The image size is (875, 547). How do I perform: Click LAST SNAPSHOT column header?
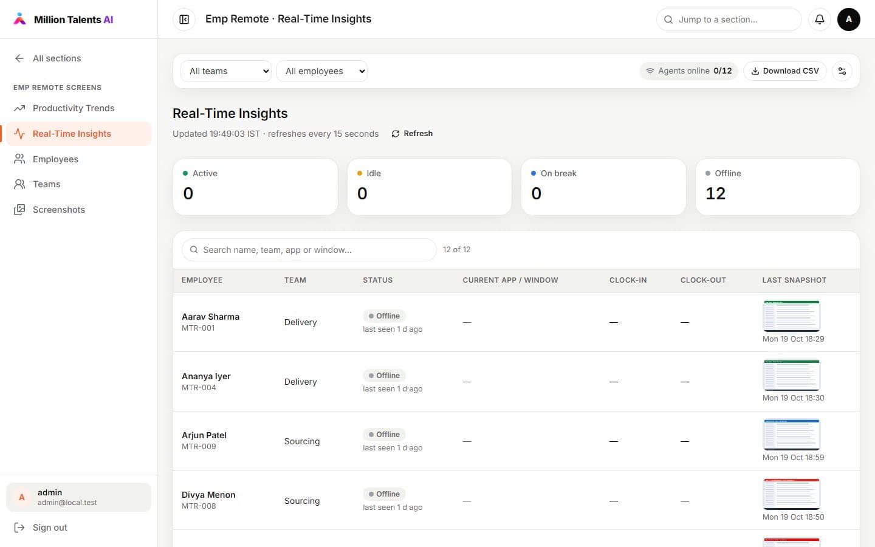[794, 280]
